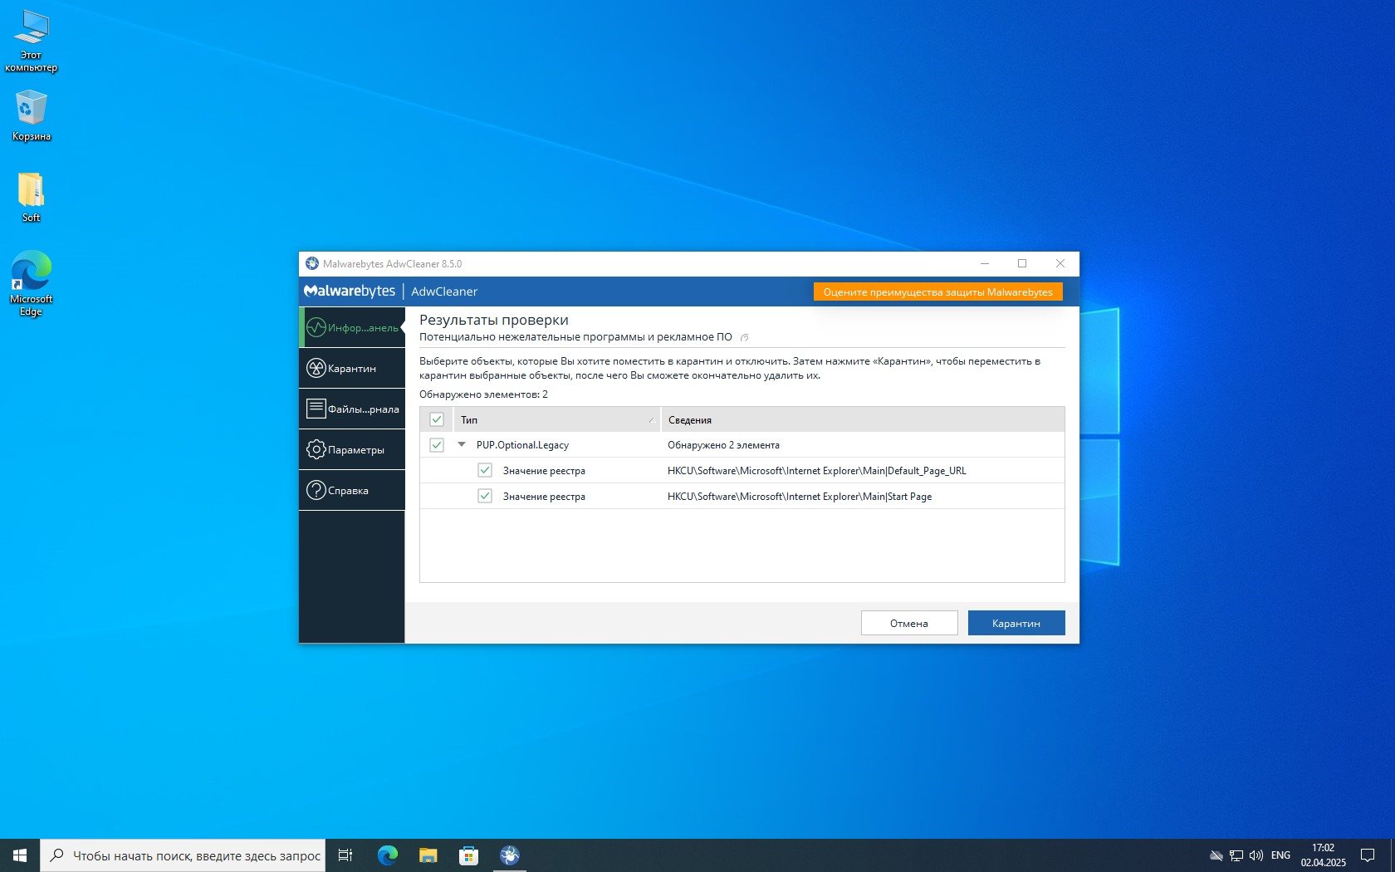
Task: Uncheck the Default_Page_URL registry value
Action: pos(485,470)
